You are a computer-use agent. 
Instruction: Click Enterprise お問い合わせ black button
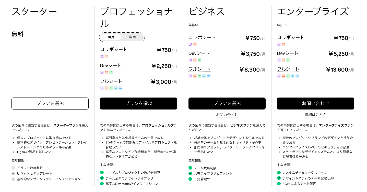pyautogui.click(x=316, y=104)
